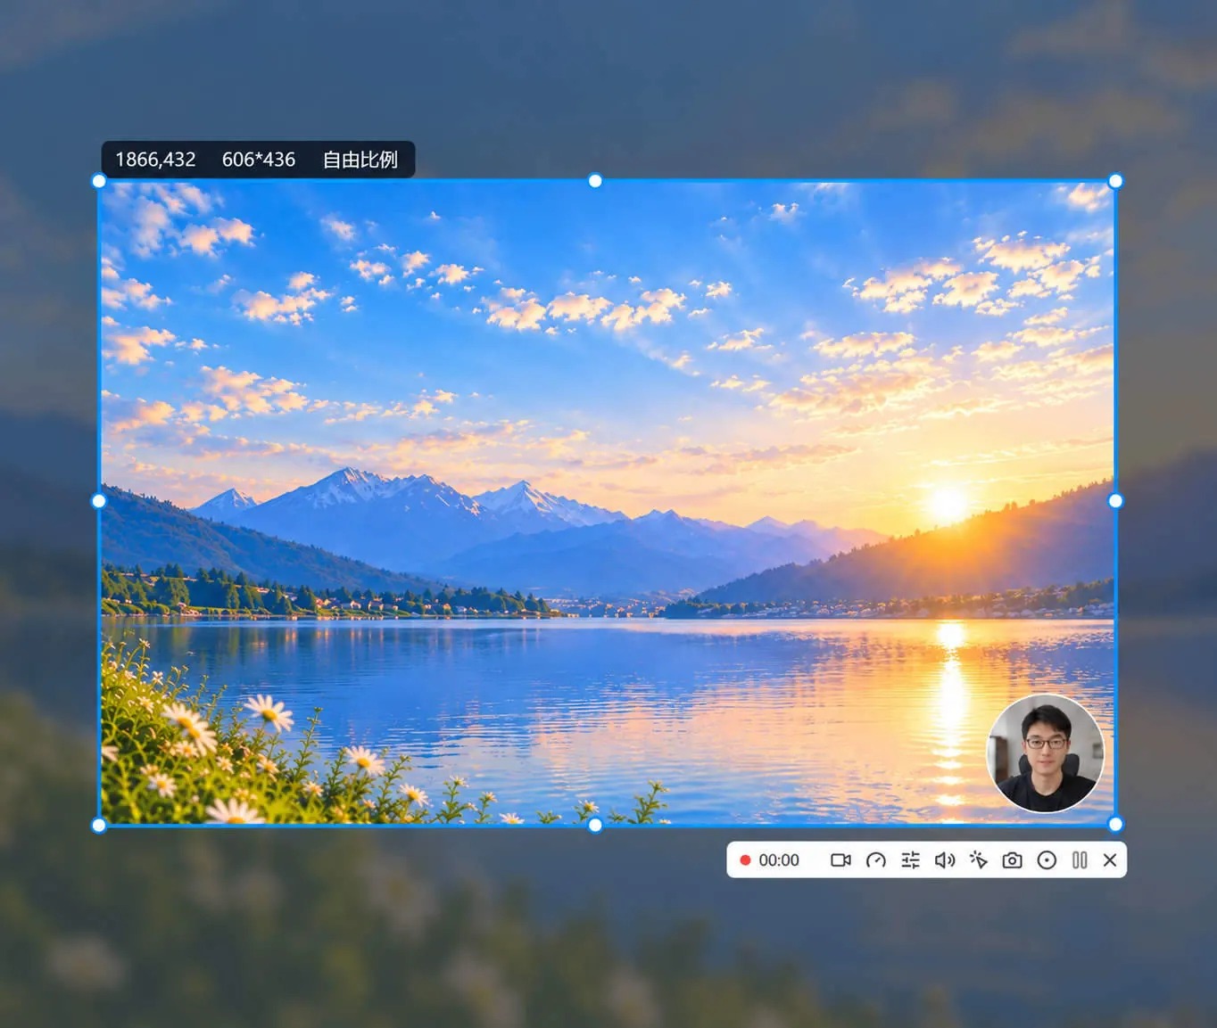Take a screenshot with the camera icon
Image resolution: width=1217 pixels, height=1028 pixels.
pyautogui.click(x=1012, y=860)
